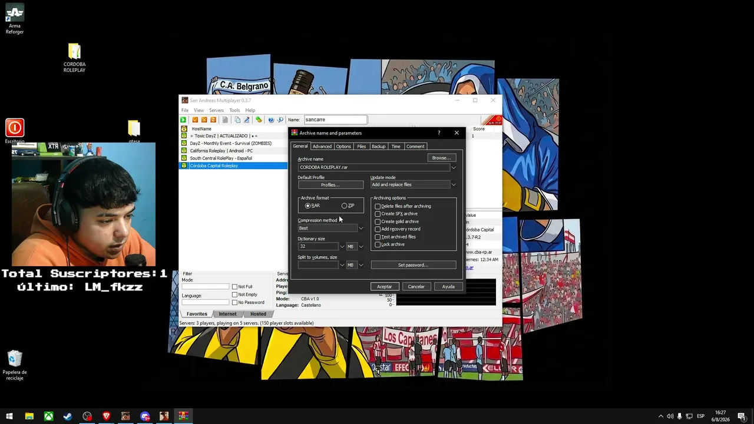Toggle the Not Empty filter checkbox

click(244, 294)
